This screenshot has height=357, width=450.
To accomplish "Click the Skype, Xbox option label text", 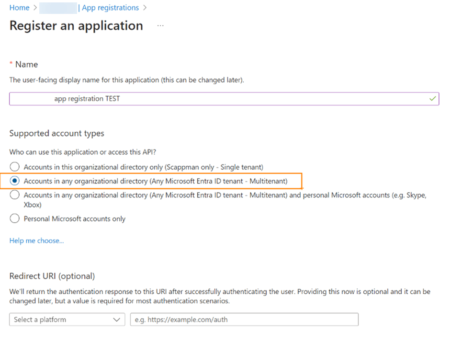I will [x=225, y=200].
